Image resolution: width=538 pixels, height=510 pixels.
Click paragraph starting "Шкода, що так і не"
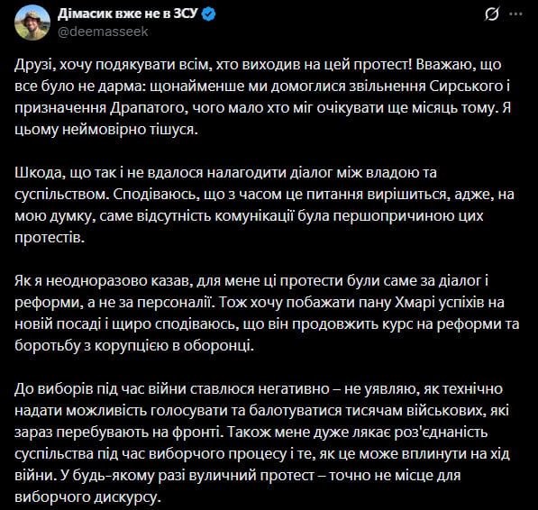pos(265,205)
